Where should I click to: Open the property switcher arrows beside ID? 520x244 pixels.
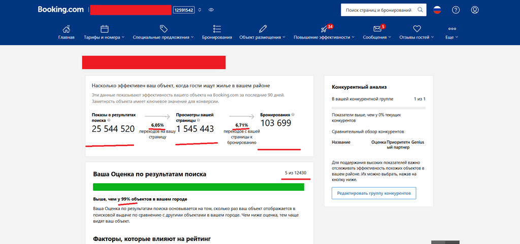click(200, 10)
